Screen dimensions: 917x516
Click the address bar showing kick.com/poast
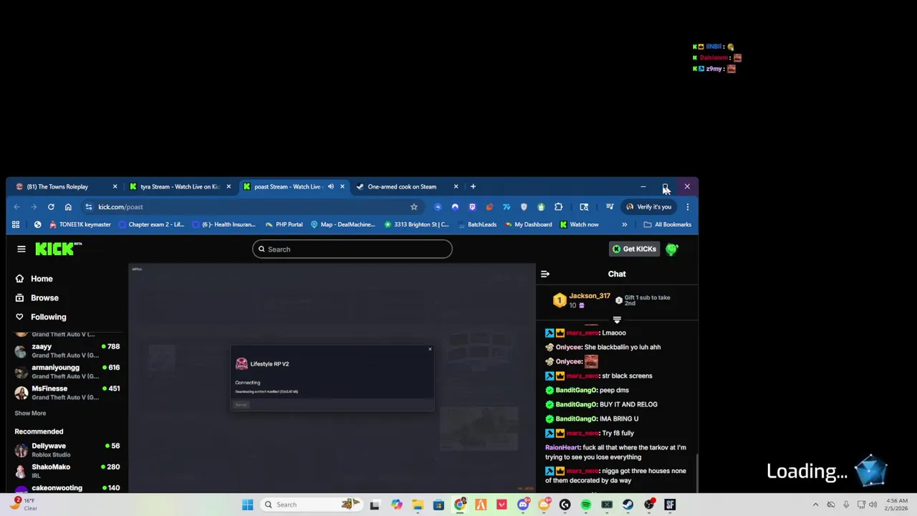pos(251,206)
